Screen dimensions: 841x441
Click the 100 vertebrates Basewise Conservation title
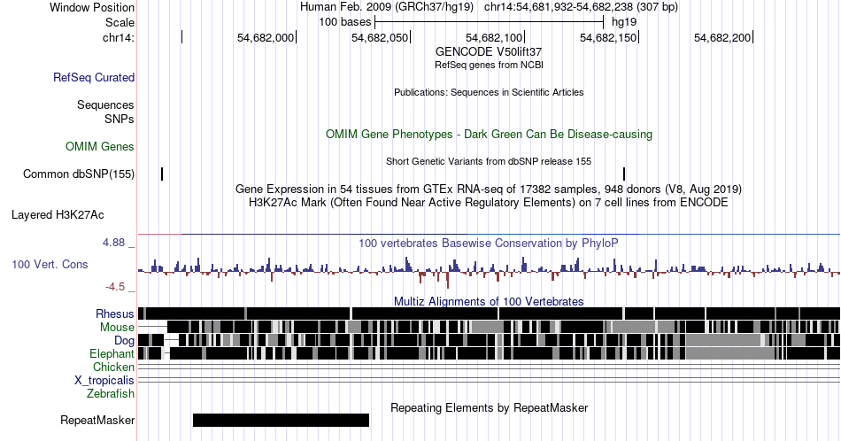(x=489, y=243)
